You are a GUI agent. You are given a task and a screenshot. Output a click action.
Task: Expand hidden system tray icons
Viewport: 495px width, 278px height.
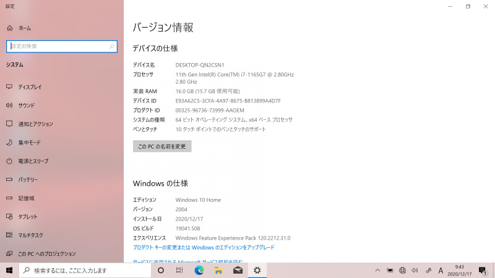(x=377, y=271)
